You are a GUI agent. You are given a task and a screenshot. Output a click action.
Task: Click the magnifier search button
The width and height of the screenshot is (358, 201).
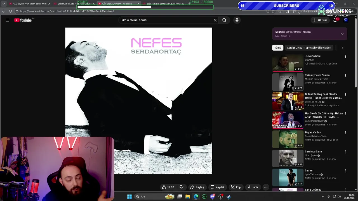(x=224, y=20)
